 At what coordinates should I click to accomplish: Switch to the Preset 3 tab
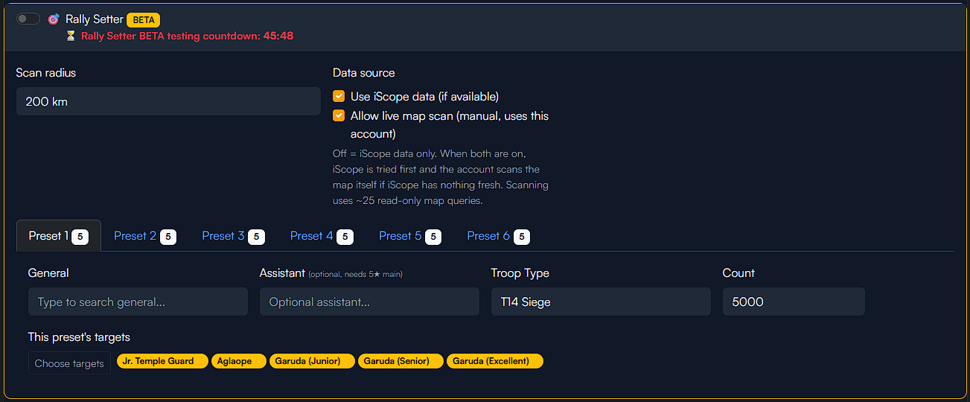point(233,236)
